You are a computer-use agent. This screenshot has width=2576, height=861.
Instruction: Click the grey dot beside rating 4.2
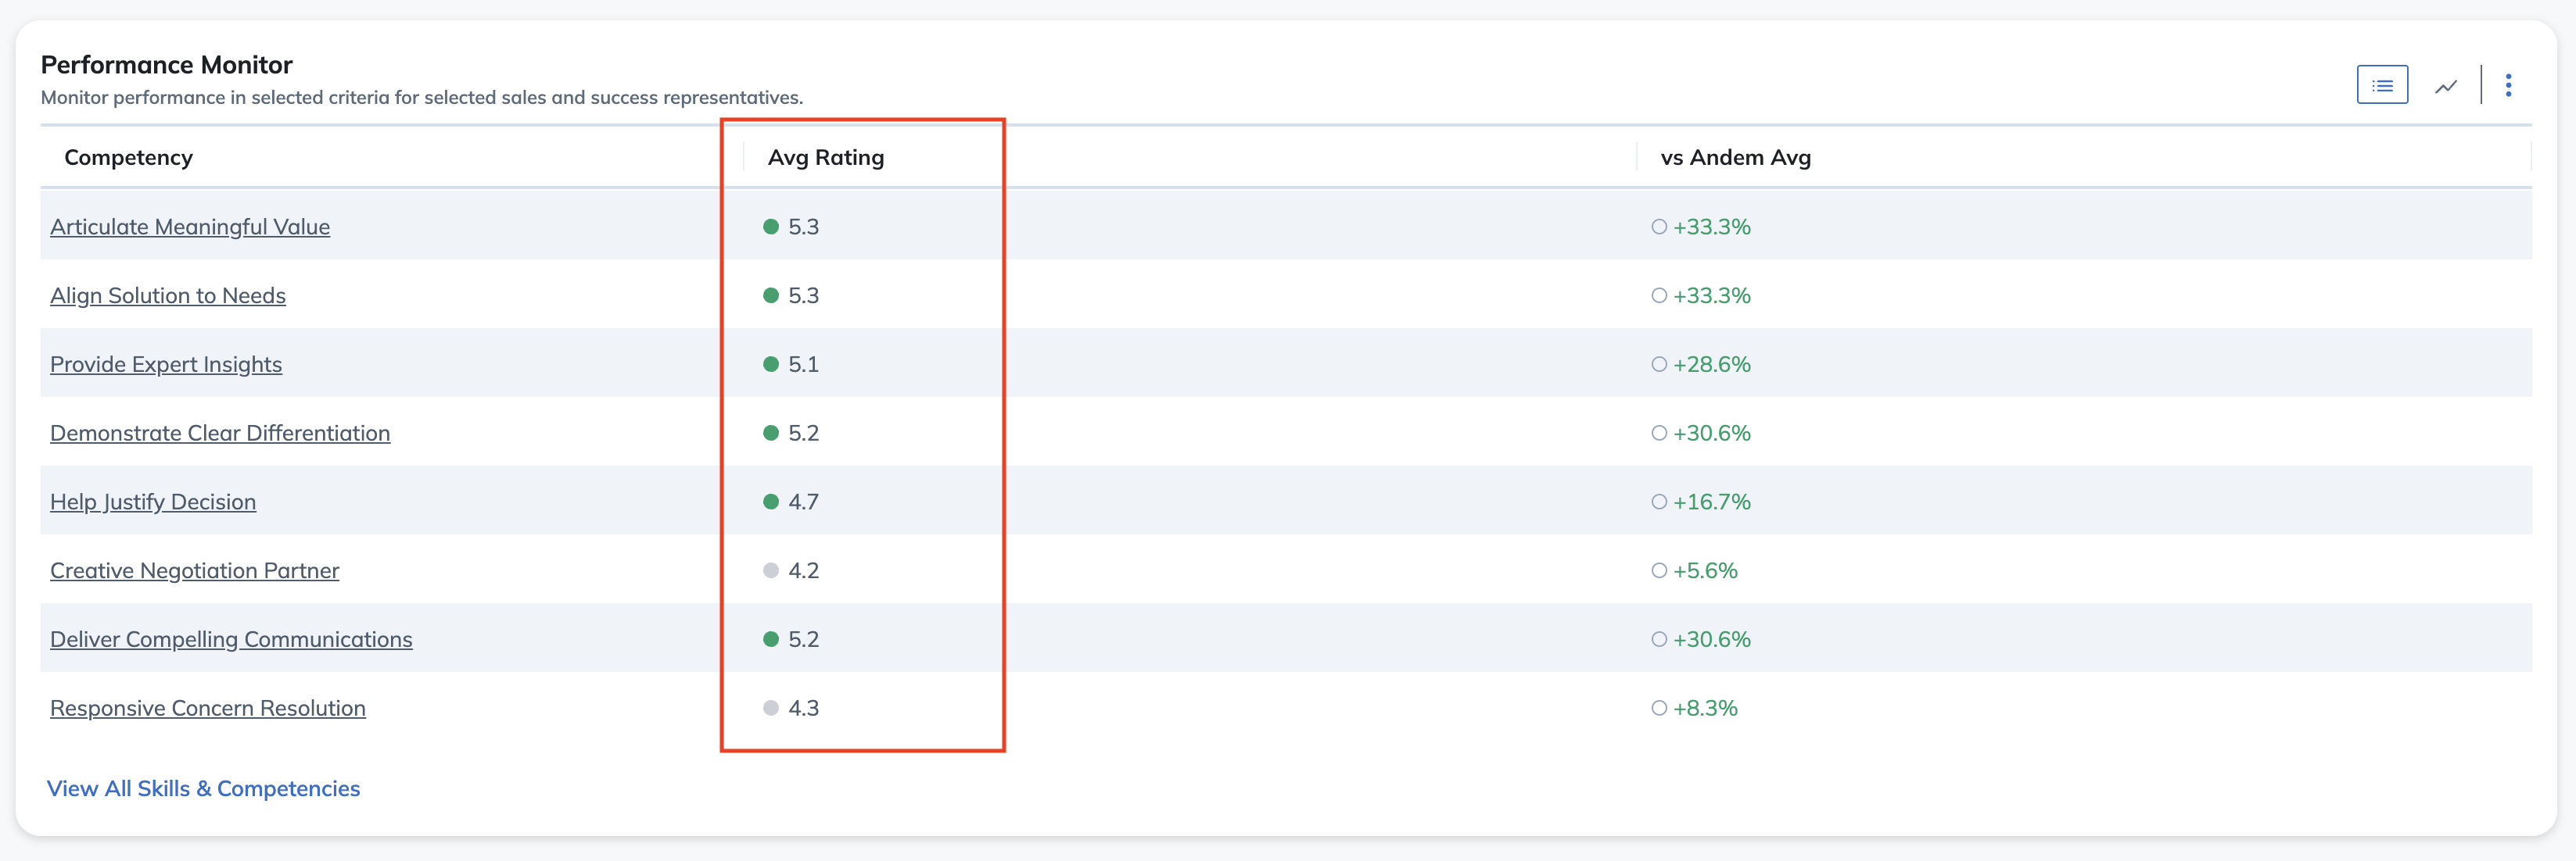coord(770,570)
